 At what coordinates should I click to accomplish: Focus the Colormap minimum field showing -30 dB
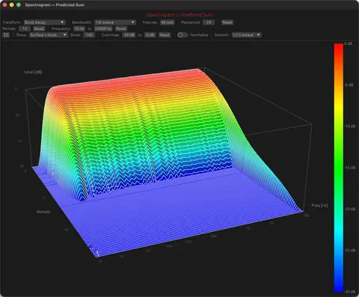pyautogui.click(x=129, y=35)
